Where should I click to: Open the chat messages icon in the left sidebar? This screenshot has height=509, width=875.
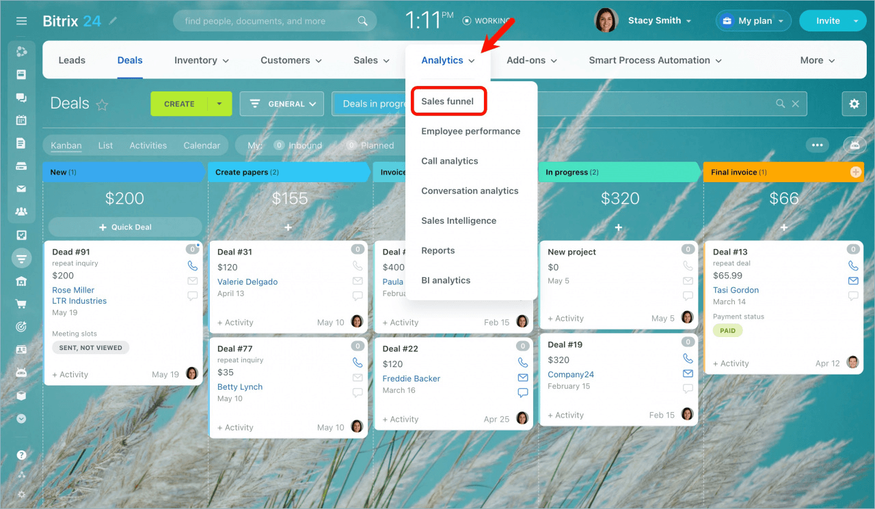tap(22, 98)
